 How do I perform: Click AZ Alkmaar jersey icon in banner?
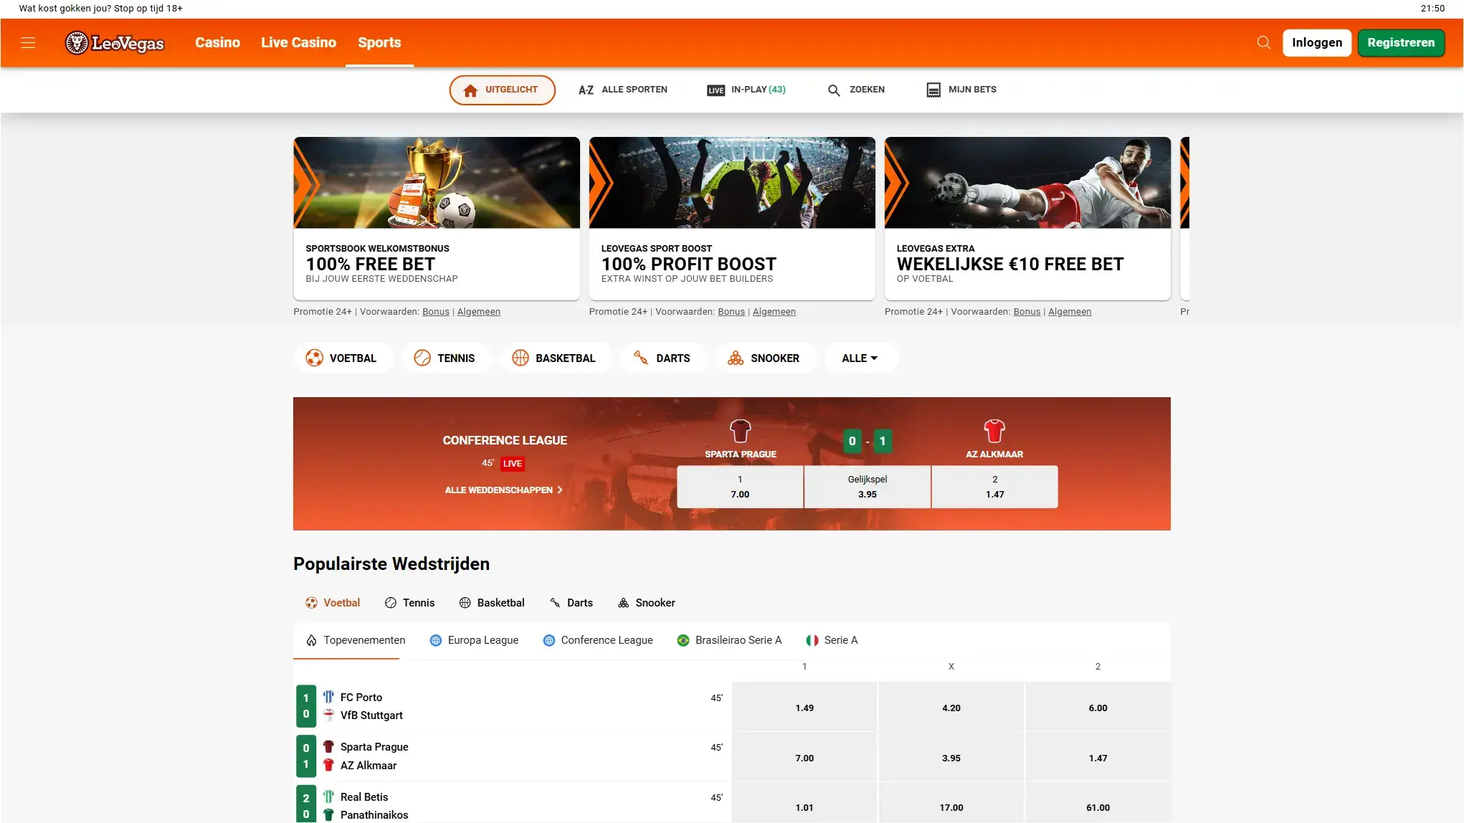[x=994, y=432]
